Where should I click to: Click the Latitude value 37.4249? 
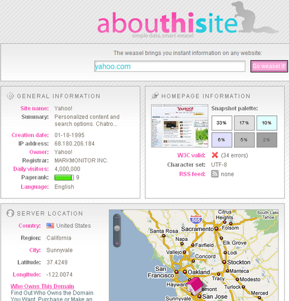pyautogui.click(x=57, y=262)
